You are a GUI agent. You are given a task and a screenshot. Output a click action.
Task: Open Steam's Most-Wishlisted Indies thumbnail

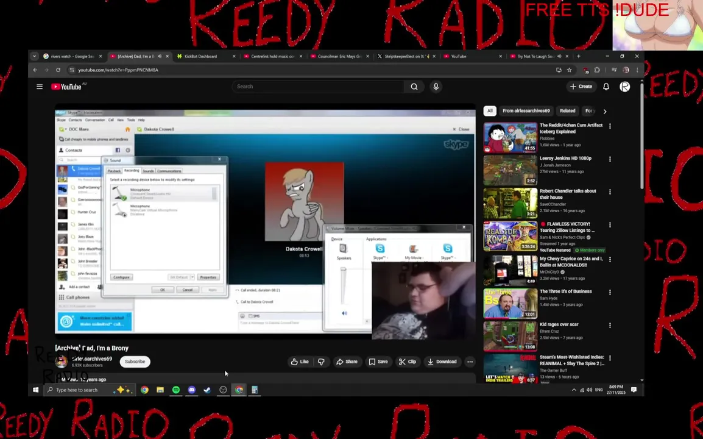(x=510, y=368)
